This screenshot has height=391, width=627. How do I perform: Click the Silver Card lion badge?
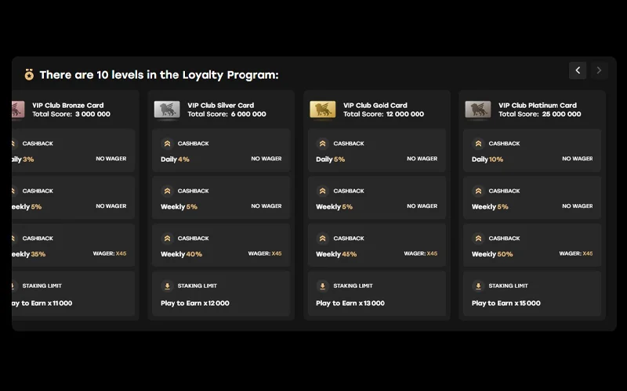coord(167,109)
